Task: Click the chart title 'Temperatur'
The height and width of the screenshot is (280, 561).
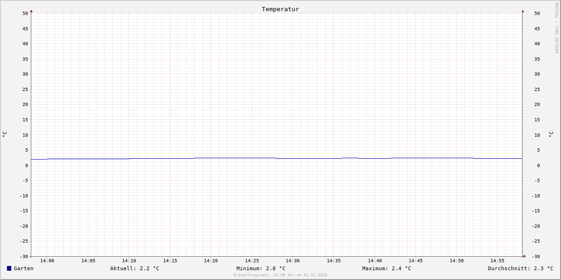Action: 280,9
